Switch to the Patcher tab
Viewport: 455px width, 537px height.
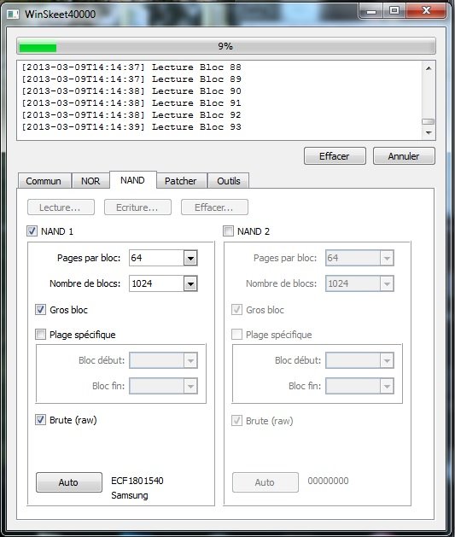(x=181, y=181)
